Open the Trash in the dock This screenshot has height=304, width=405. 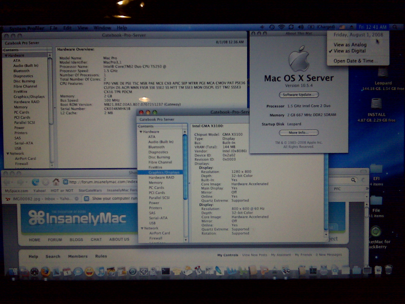389,270
